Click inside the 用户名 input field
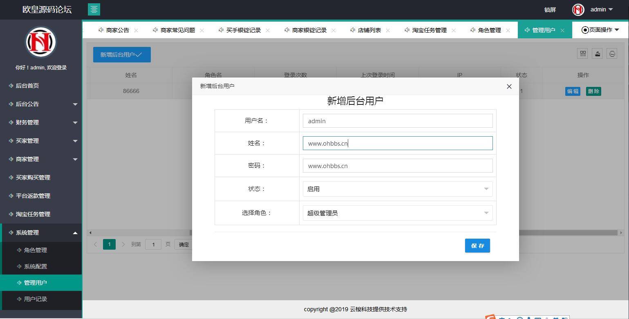Viewport: 629px width, 319px height. tap(397, 121)
